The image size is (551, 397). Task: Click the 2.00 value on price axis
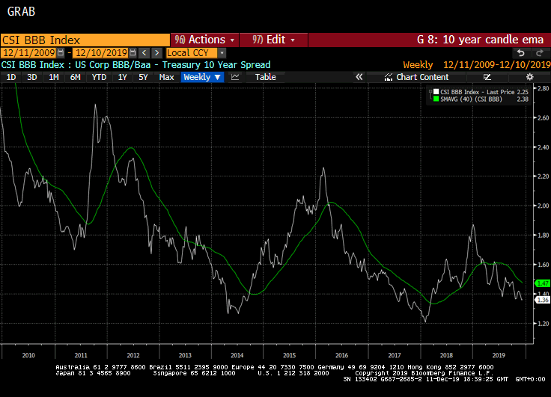tap(544, 206)
